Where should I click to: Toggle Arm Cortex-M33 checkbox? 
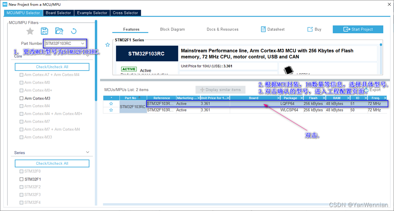tap(21, 137)
